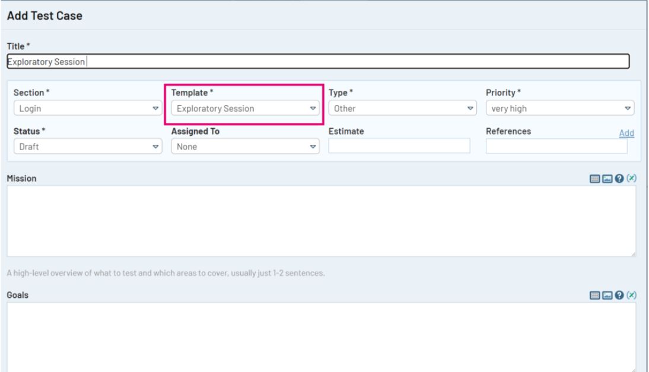
Task: Click the (x) variable icon above Goals
Action: 631,295
